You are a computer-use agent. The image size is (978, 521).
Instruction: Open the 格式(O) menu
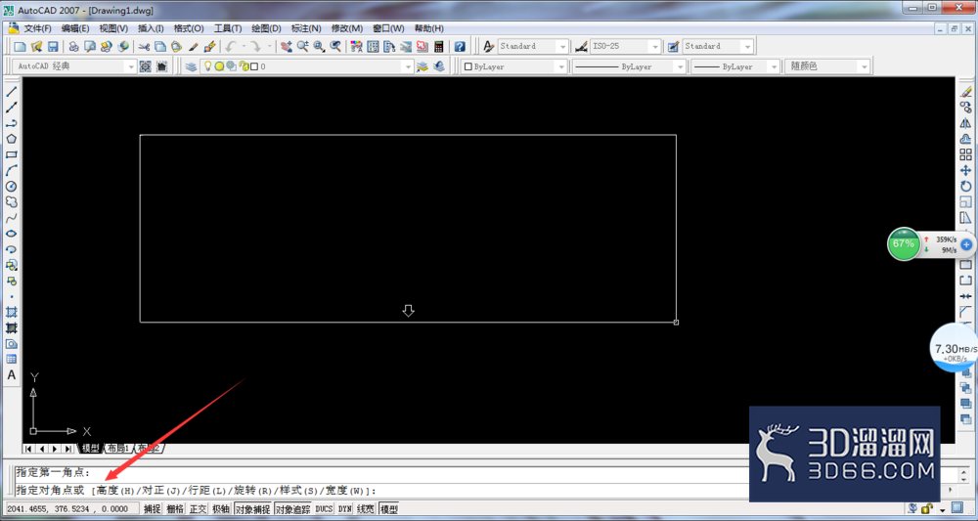[x=189, y=28]
